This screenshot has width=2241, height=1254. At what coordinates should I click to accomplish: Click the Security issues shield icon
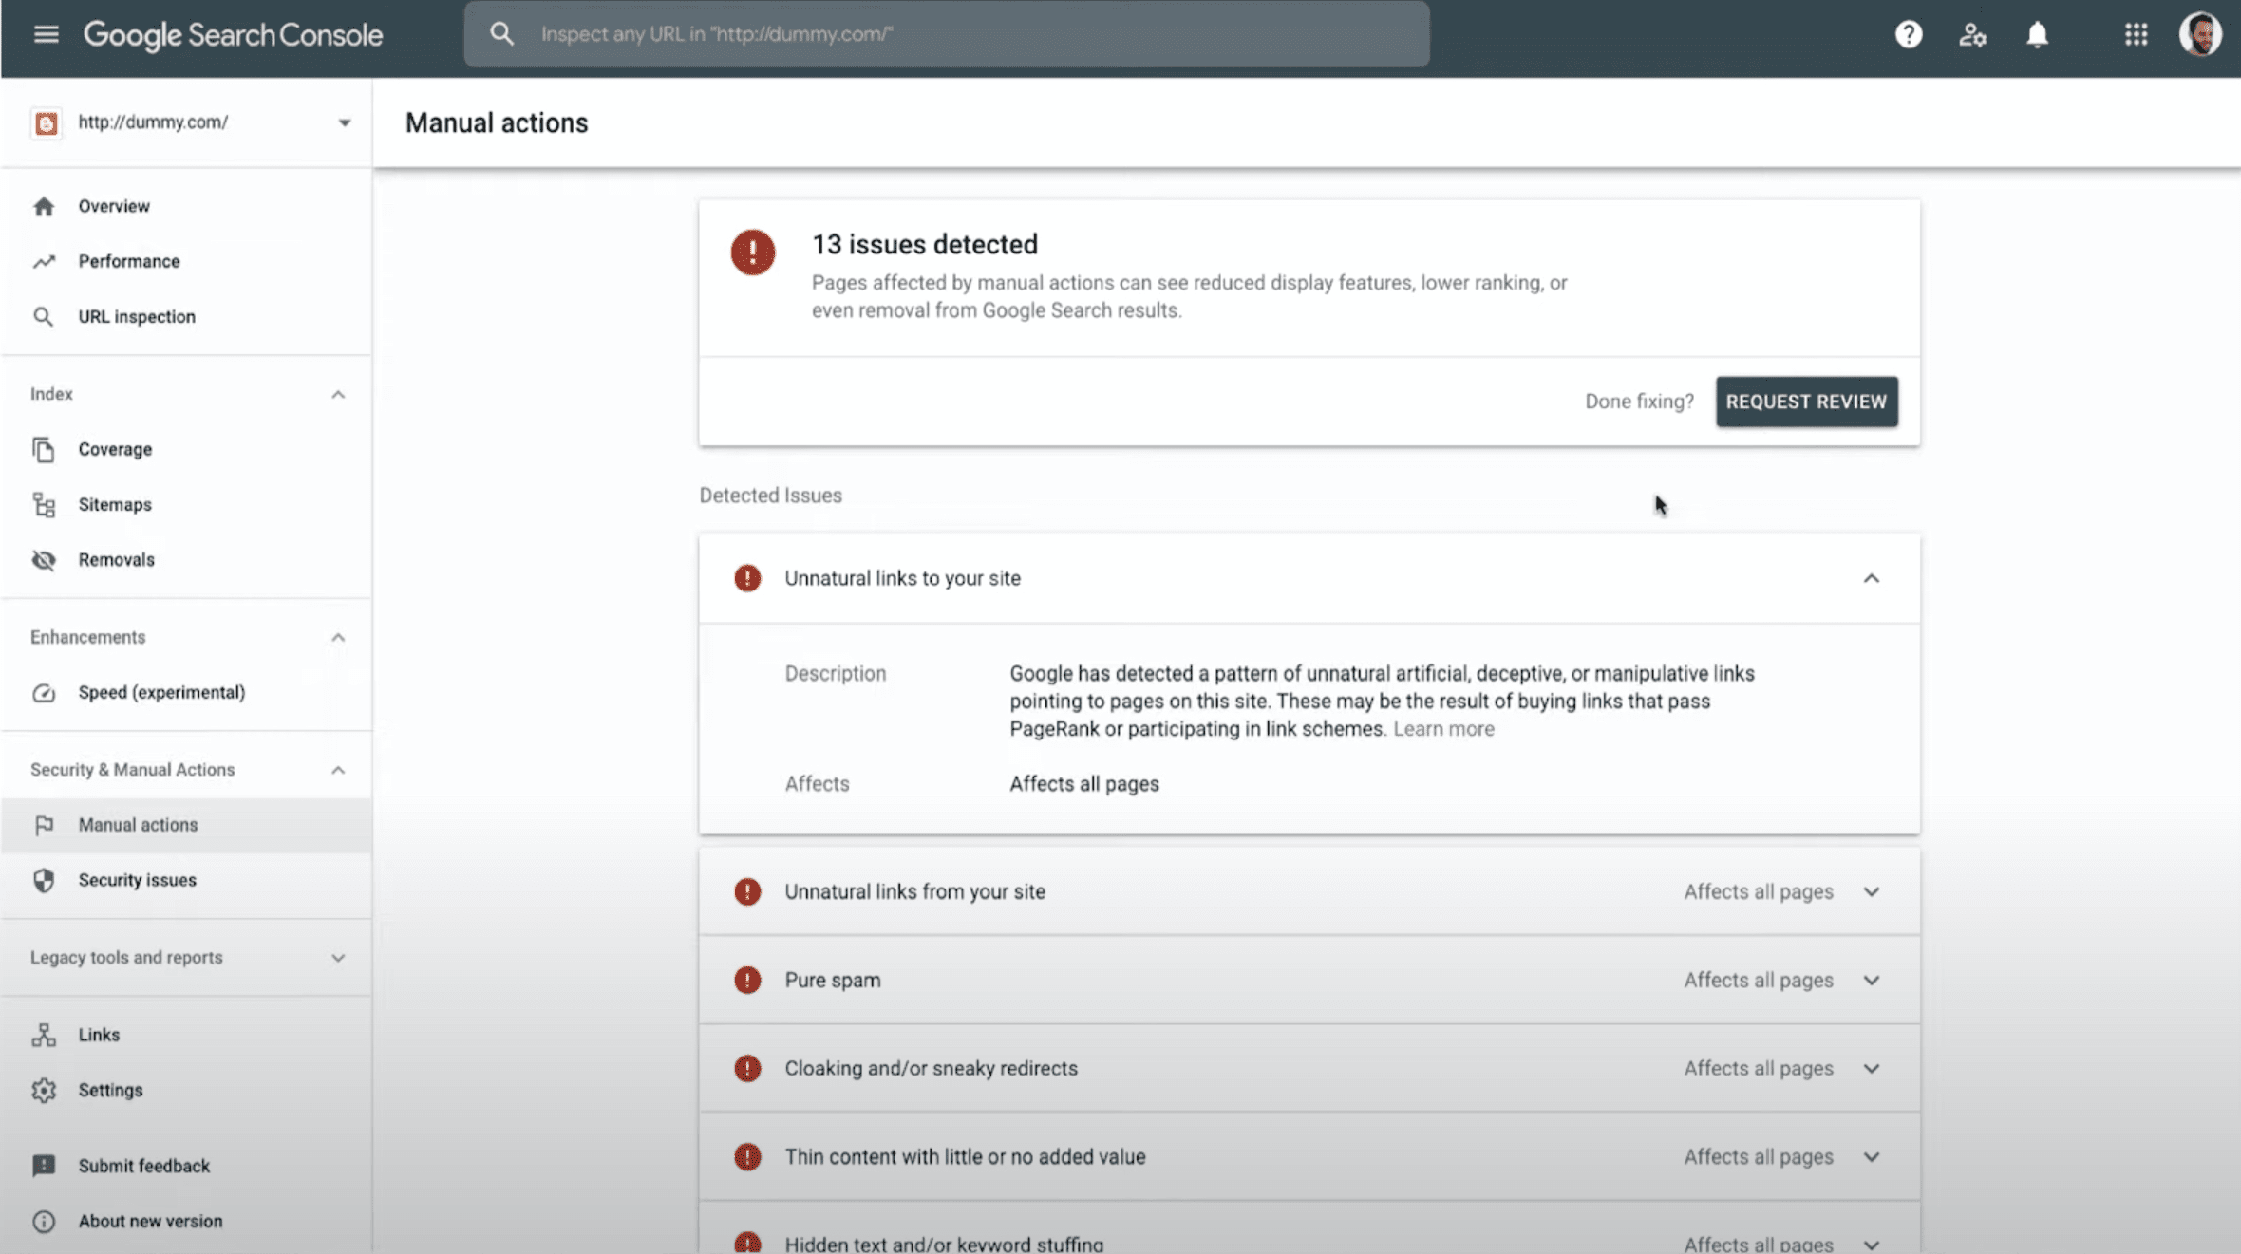pos(44,880)
